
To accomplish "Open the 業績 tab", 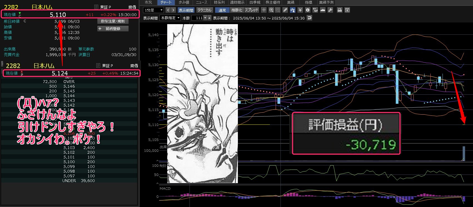I will click(291, 2).
